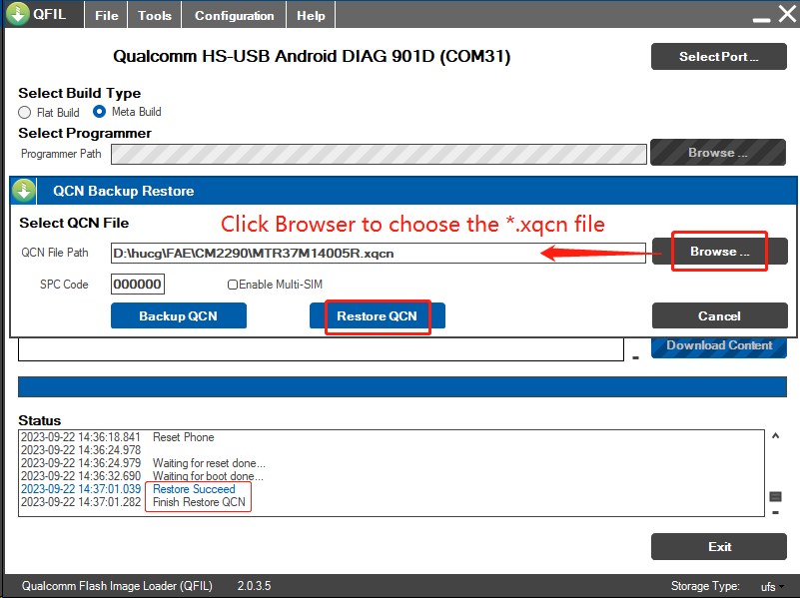Click the SPC Code input field

click(x=138, y=284)
